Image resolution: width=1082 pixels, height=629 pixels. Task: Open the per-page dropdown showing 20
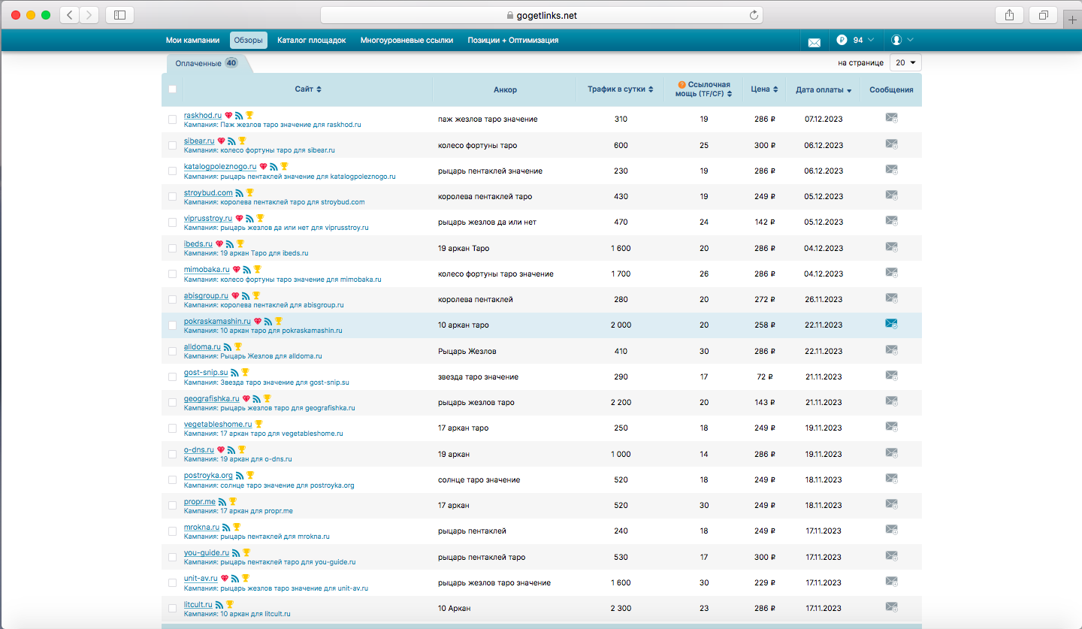click(905, 63)
